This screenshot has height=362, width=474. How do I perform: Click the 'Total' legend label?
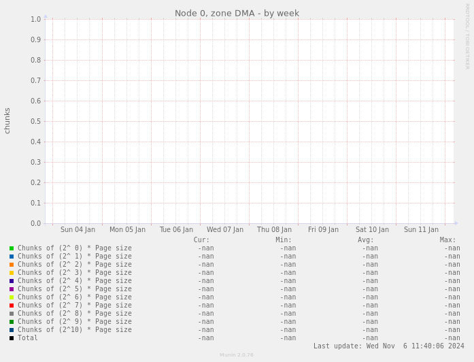pos(27,338)
